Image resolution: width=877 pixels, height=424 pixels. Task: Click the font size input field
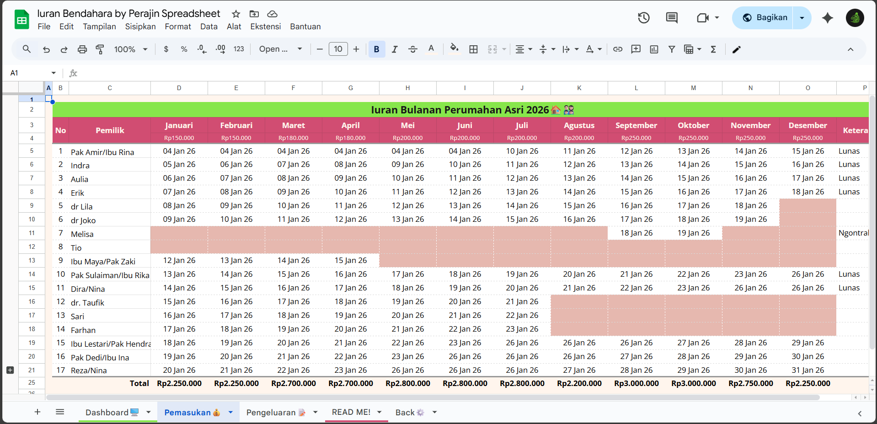click(338, 49)
